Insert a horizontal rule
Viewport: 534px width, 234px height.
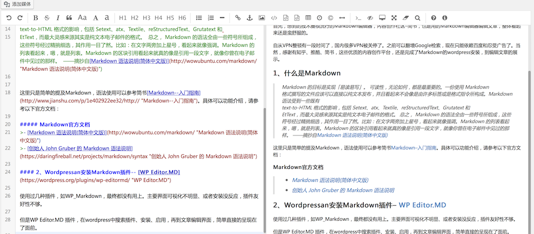(x=222, y=18)
